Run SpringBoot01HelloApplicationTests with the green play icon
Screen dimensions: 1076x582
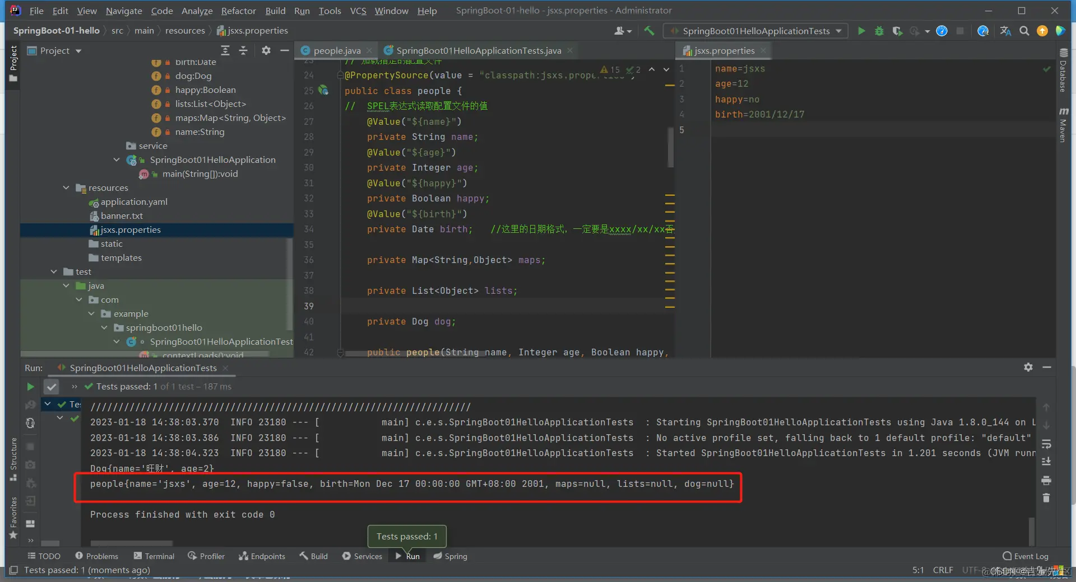coord(861,31)
